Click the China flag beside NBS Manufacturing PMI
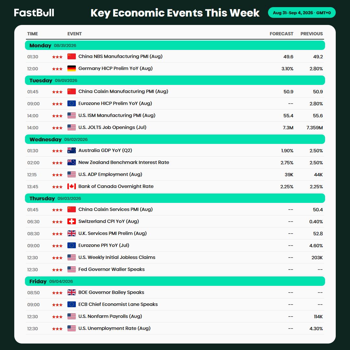The height and width of the screenshot is (350, 350). point(71,56)
